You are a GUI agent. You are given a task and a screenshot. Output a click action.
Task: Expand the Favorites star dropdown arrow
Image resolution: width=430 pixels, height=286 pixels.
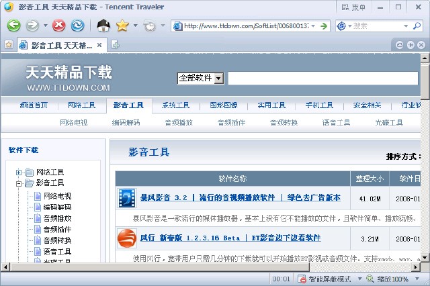135,26
